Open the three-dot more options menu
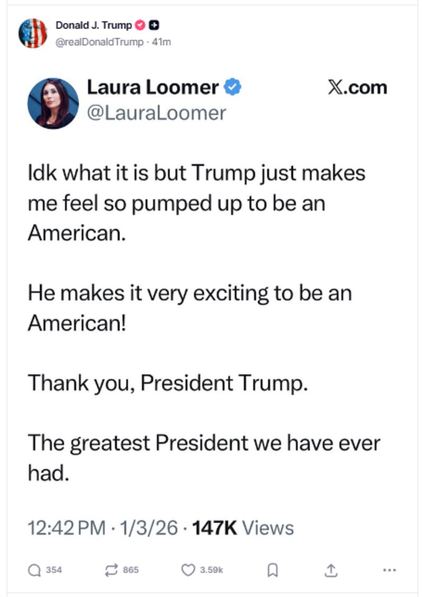 click(x=389, y=571)
